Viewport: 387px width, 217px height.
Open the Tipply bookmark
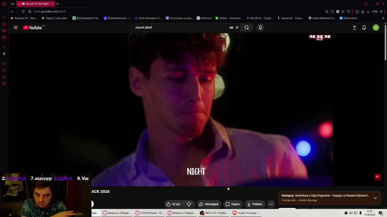(55, 18)
